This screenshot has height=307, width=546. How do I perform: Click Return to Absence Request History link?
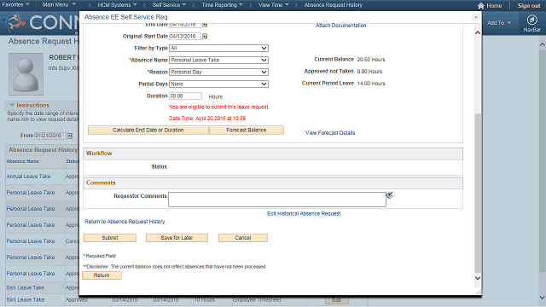coord(125,222)
